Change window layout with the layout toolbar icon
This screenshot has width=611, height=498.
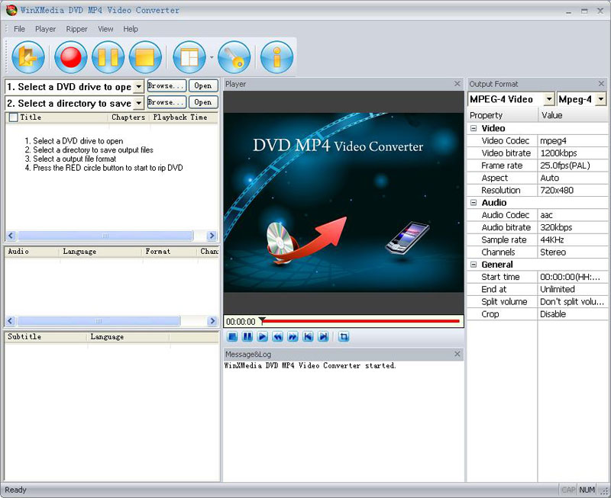click(x=189, y=57)
